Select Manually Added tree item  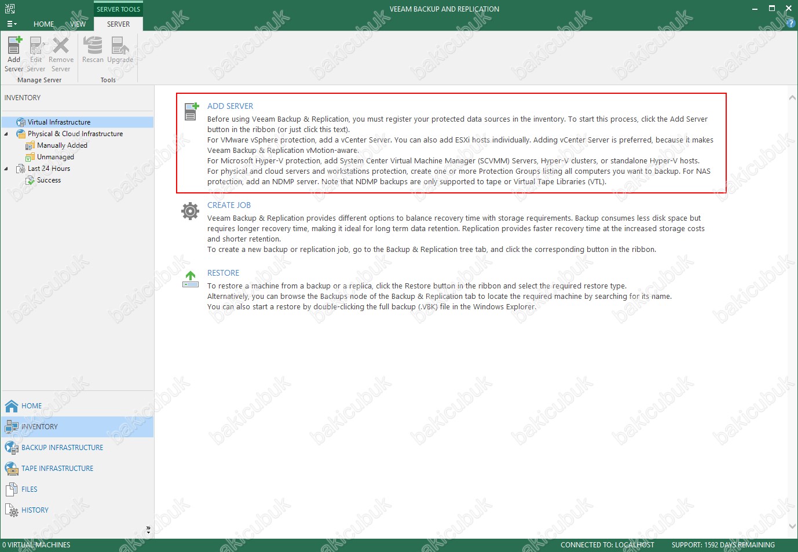(x=62, y=145)
